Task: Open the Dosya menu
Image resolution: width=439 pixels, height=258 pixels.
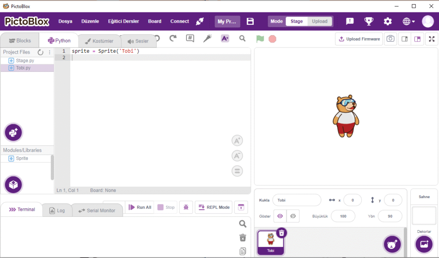Action: (x=65, y=21)
